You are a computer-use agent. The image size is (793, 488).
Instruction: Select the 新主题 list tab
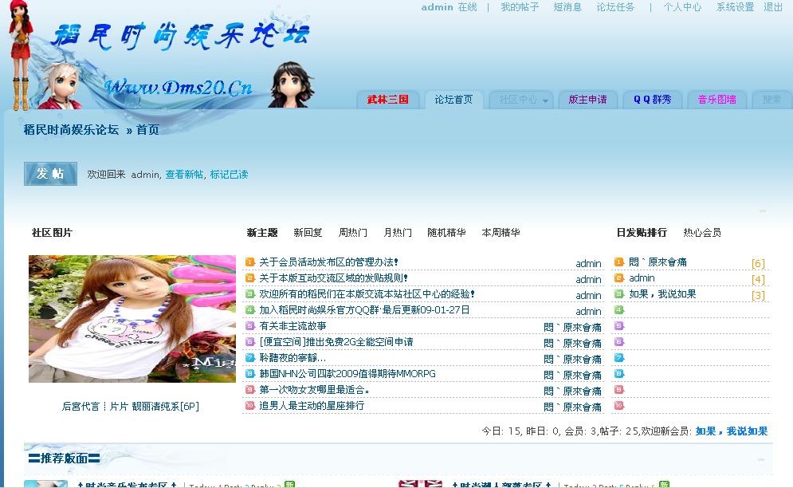tap(262, 233)
